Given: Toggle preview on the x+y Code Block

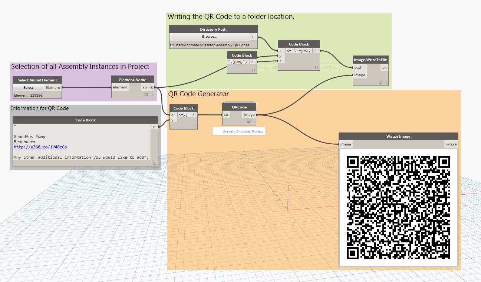Looking at the screenshot, I should [x=194, y=125].
